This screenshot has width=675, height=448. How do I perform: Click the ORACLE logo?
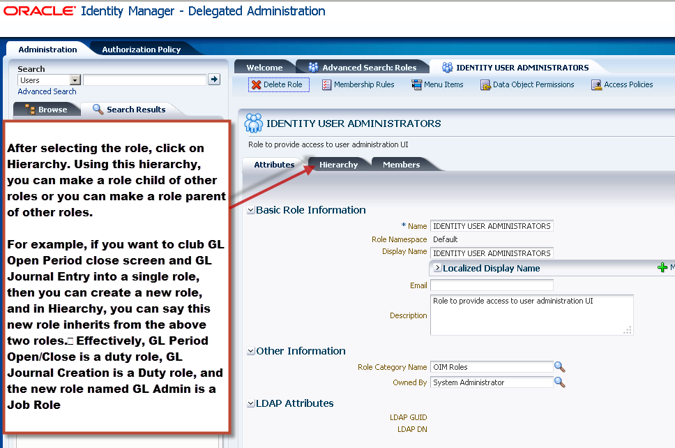tap(40, 10)
